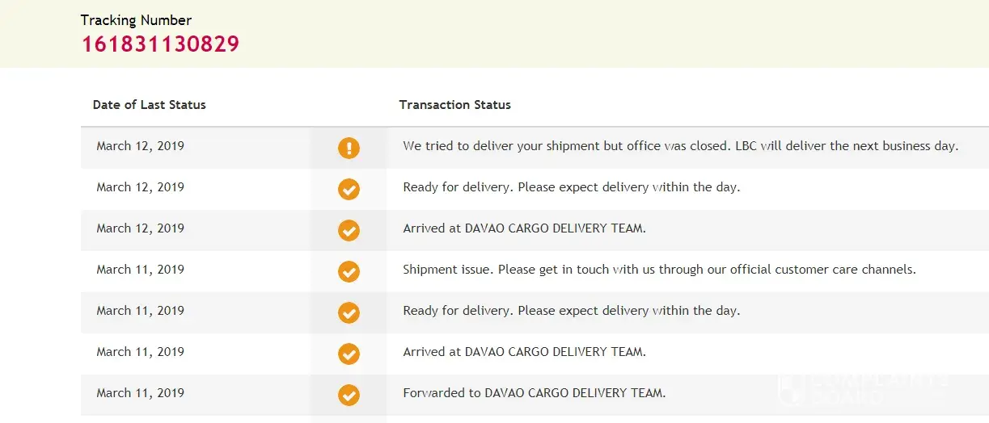Click the March 11 'Ready for delivery' status text

pyautogui.click(x=571, y=311)
